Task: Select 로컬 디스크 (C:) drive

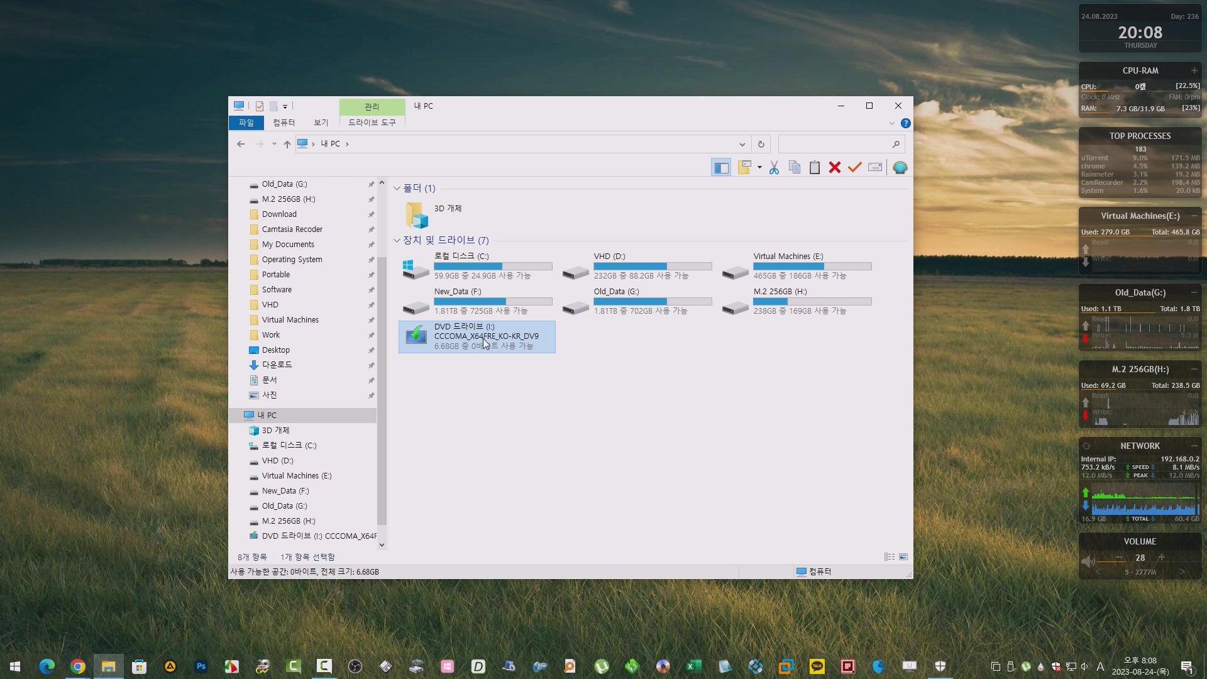Action: pyautogui.click(x=477, y=267)
